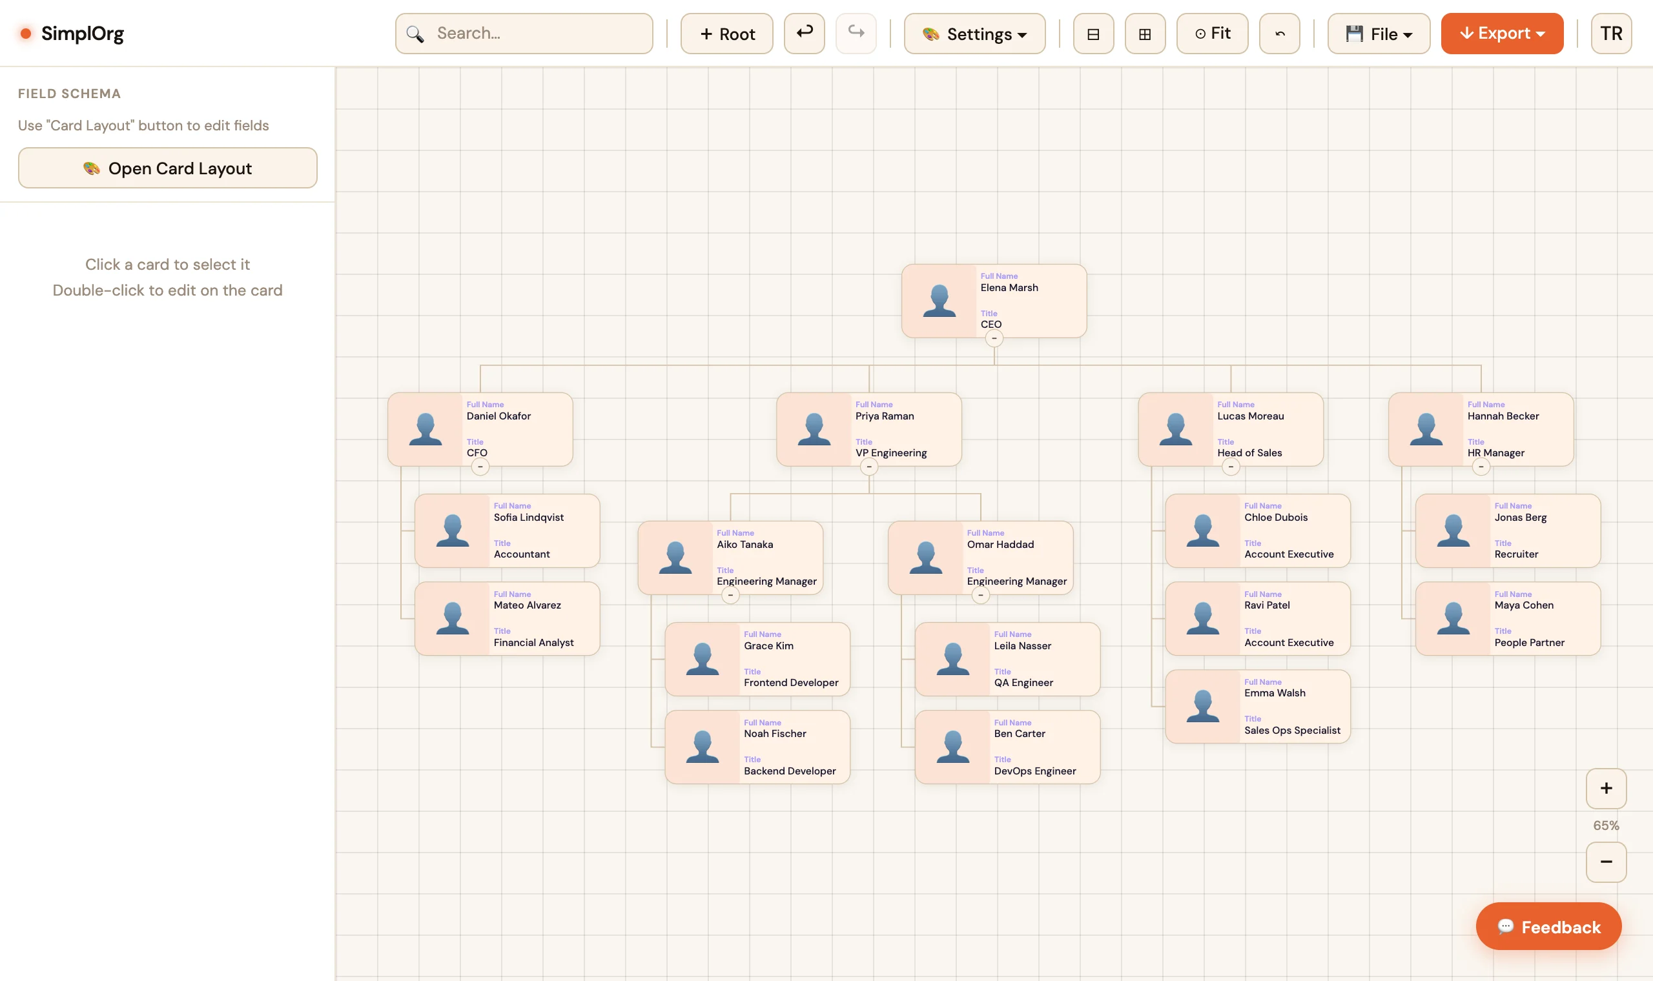Image resolution: width=1653 pixels, height=981 pixels.
Task: Select the Noah Fischer card
Action: [757, 747]
